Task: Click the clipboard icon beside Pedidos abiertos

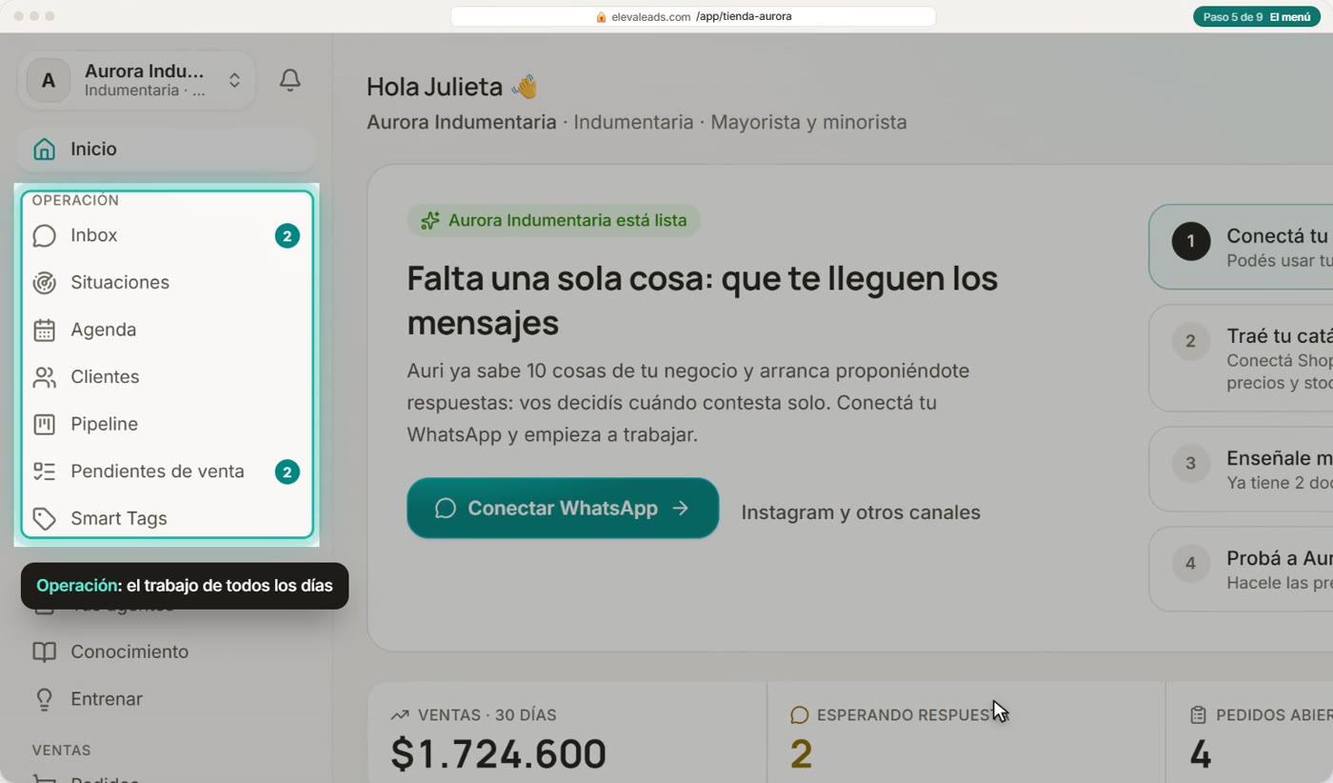Action: [1199, 714]
